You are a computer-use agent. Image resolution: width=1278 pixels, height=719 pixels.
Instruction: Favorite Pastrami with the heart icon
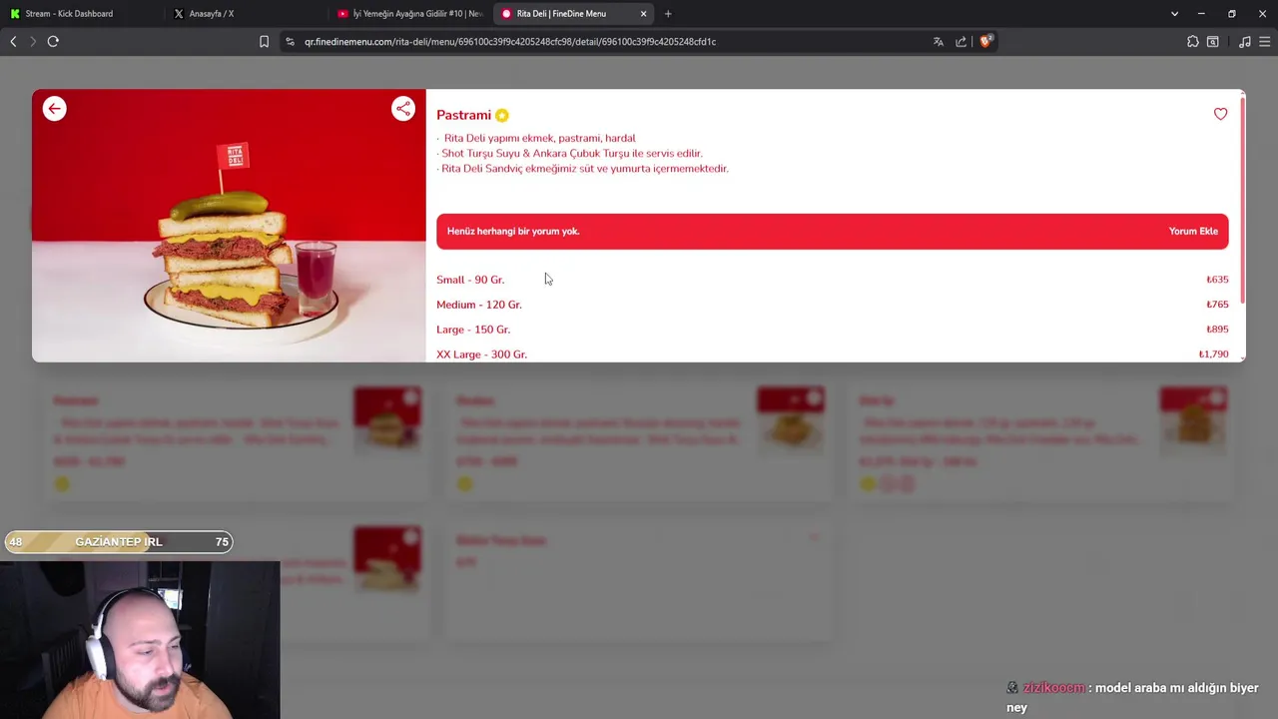pos(1220,114)
